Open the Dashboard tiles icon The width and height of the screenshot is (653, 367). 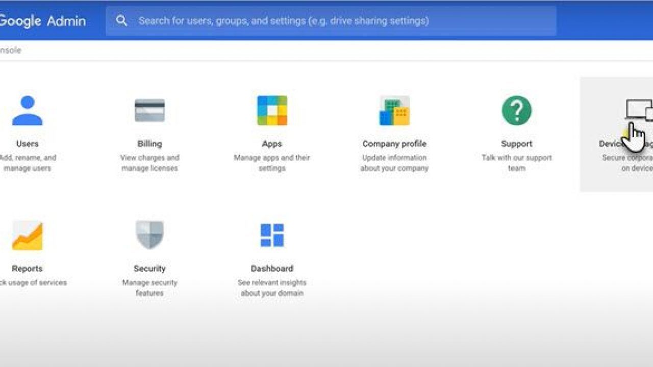click(272, 235)
